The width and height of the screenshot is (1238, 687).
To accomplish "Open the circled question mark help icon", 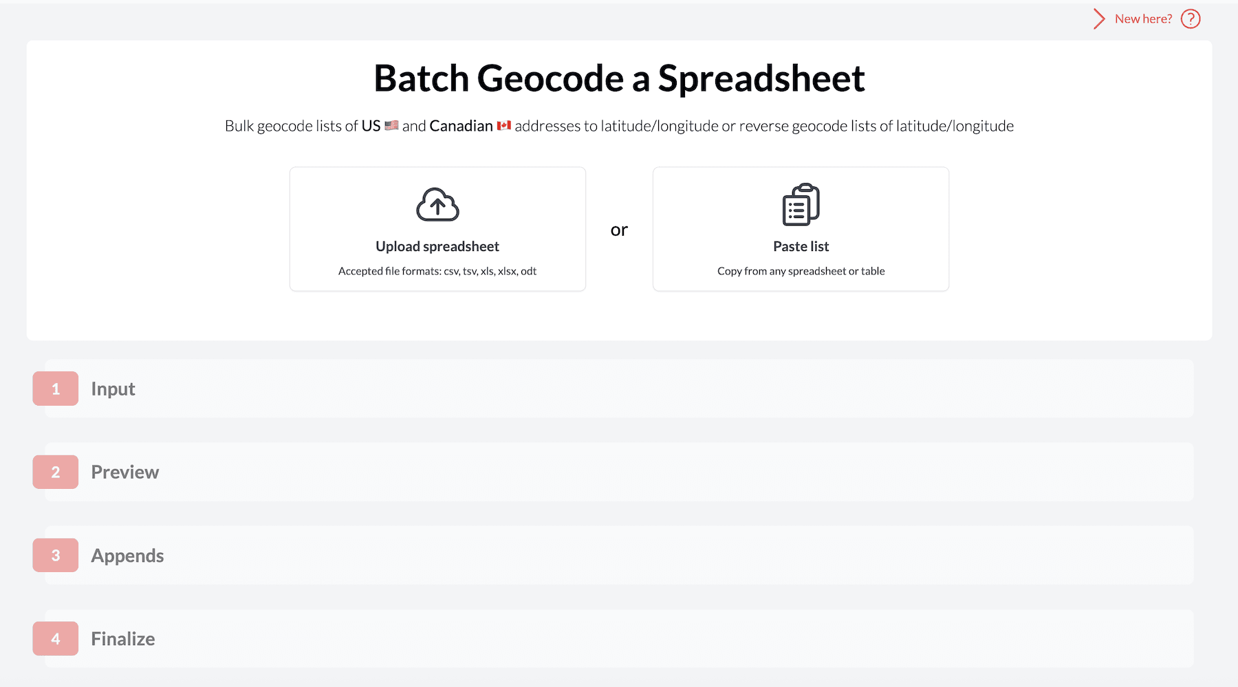I will tap(1191, 19).
